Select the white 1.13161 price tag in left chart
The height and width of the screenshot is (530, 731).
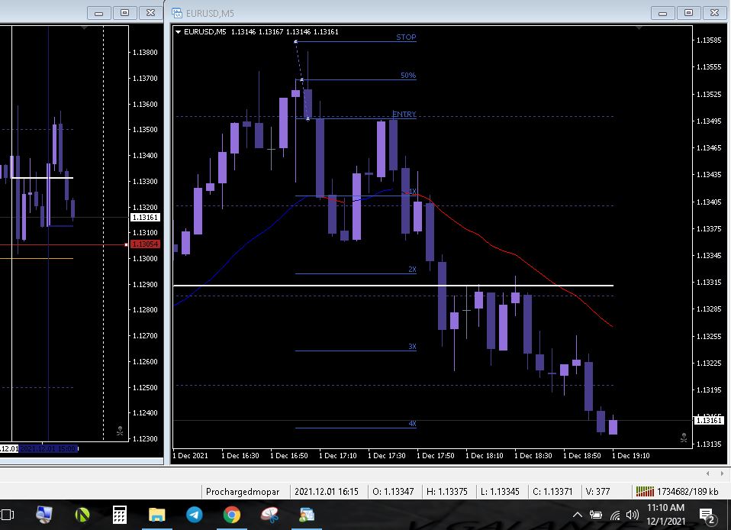pos(146,218)
